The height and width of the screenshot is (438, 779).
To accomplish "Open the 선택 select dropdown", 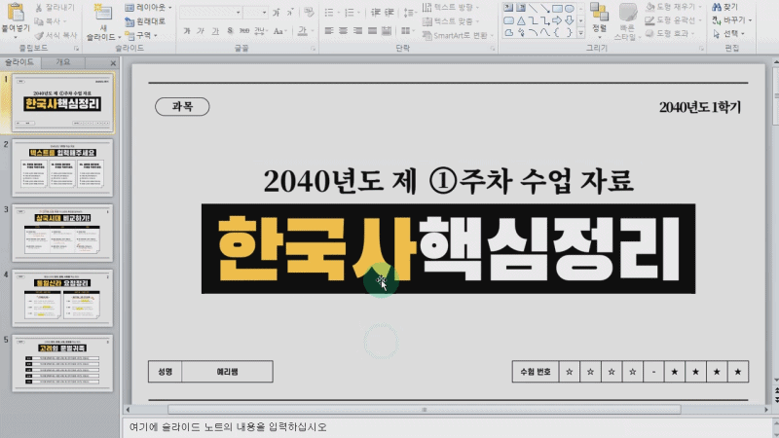I will point(728,34).
